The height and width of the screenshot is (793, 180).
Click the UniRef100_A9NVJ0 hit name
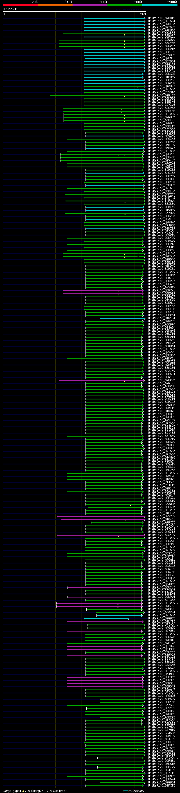pos(161,84)
